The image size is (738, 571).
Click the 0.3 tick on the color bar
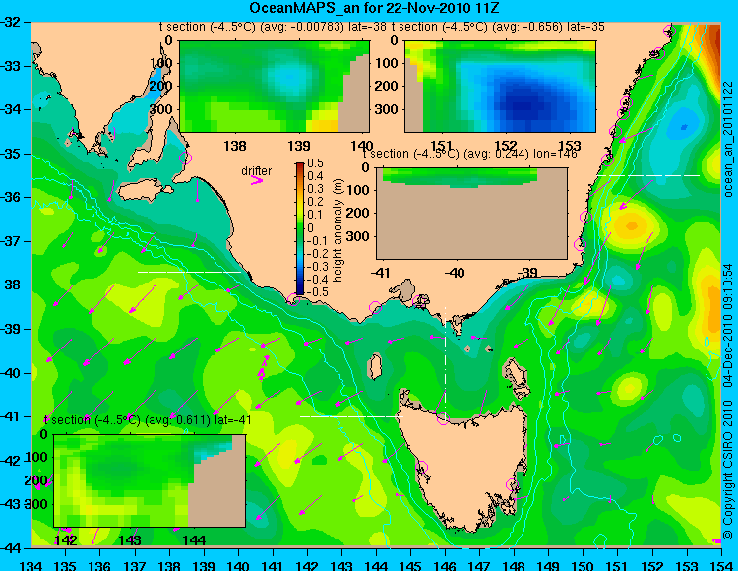[315, 189]
